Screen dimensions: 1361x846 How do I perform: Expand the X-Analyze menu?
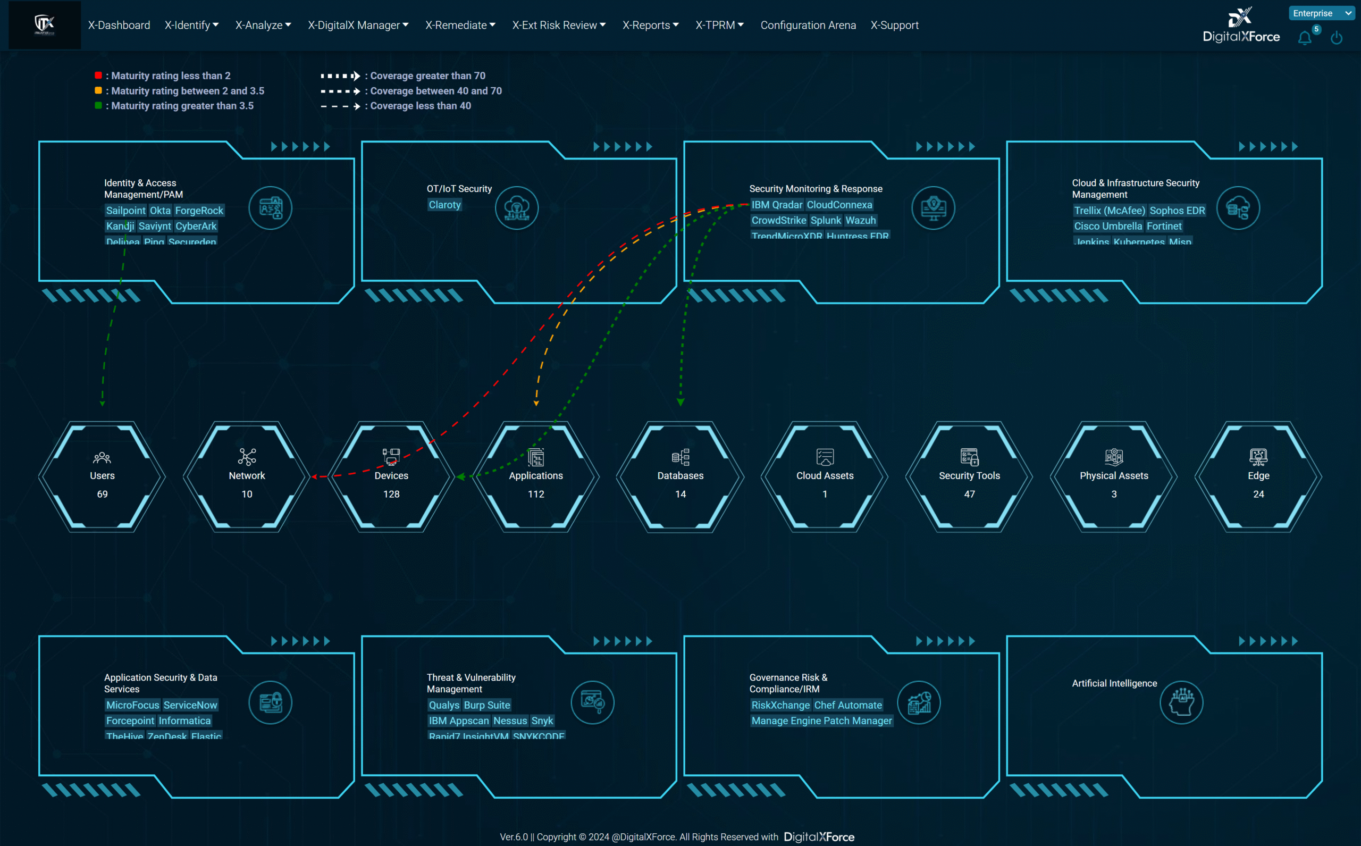[264, 25]
